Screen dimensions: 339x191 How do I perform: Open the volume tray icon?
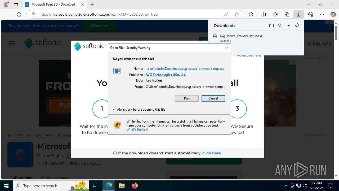[x=305, y=186]
